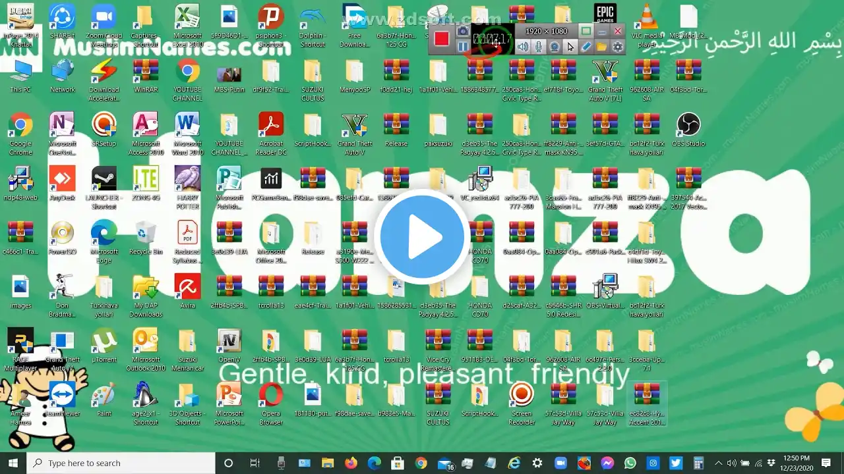Select the AnyDesk desktop icon
844x474 pixels.
click(x=63, y=184)
